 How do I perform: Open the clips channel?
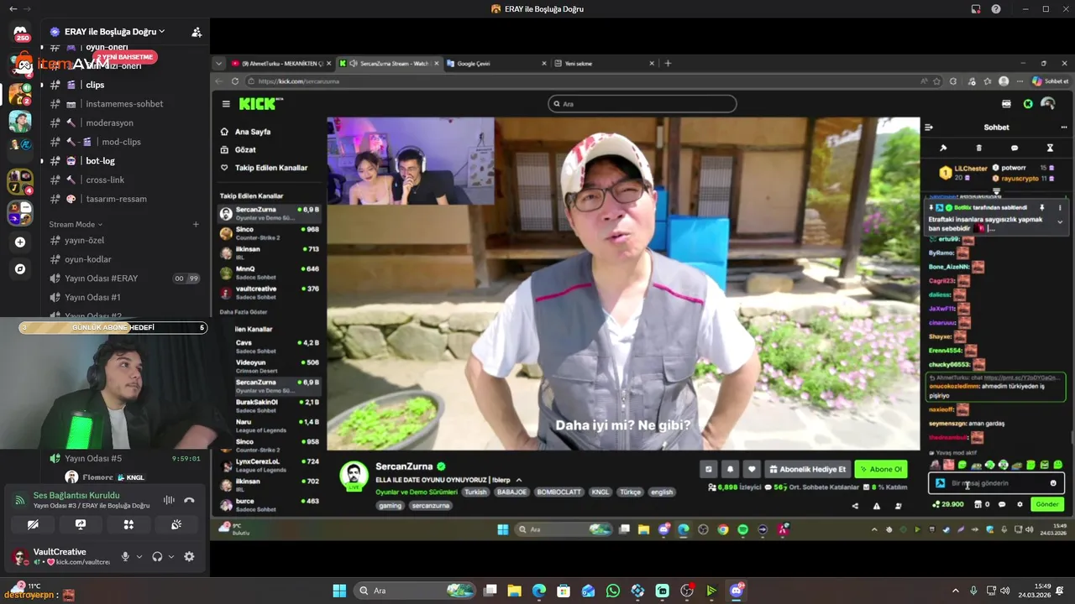click(125, 85)
